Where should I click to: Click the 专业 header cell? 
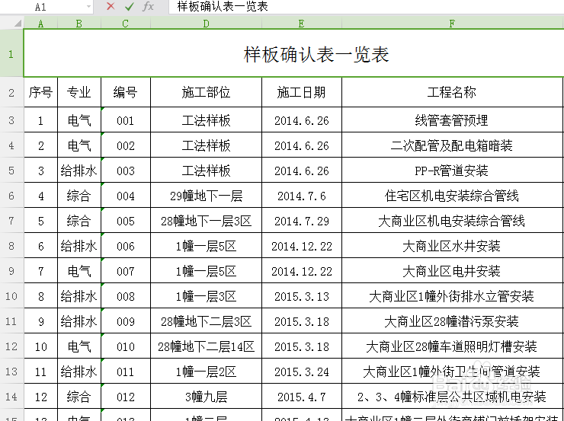tap(79, 92)
